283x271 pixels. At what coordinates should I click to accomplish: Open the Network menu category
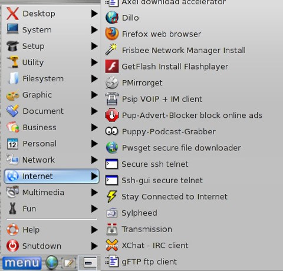[51, 160]
